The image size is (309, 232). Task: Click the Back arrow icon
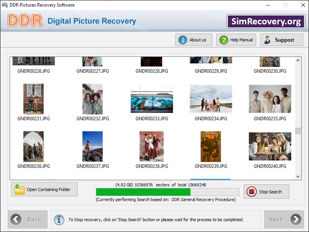click(15, 219)
